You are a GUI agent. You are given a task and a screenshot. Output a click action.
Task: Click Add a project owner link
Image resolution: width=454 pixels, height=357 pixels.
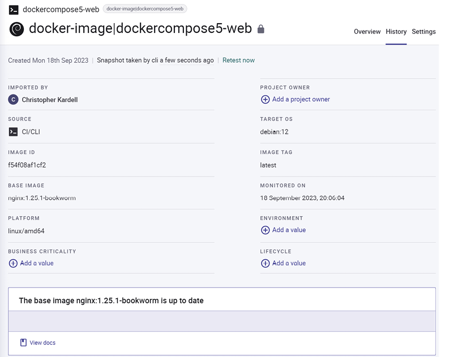[x=301, y=99]
